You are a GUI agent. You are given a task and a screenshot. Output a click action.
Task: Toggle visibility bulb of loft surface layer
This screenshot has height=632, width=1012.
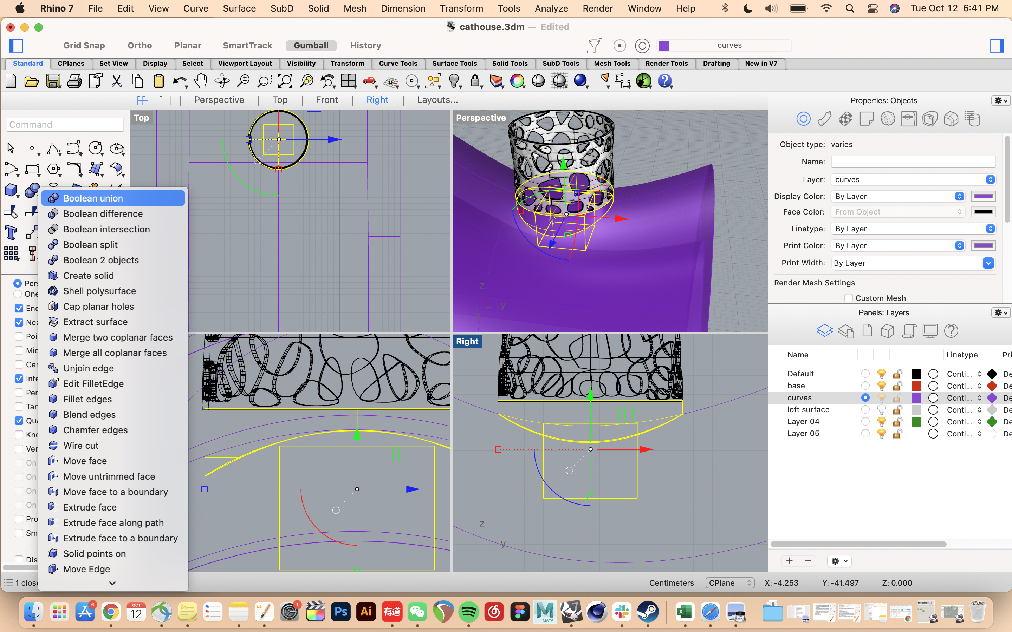[881, 410]
